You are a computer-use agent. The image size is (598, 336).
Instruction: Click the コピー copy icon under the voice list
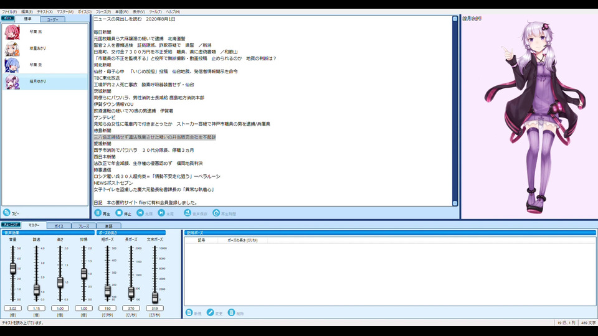(x=6, y=213)
